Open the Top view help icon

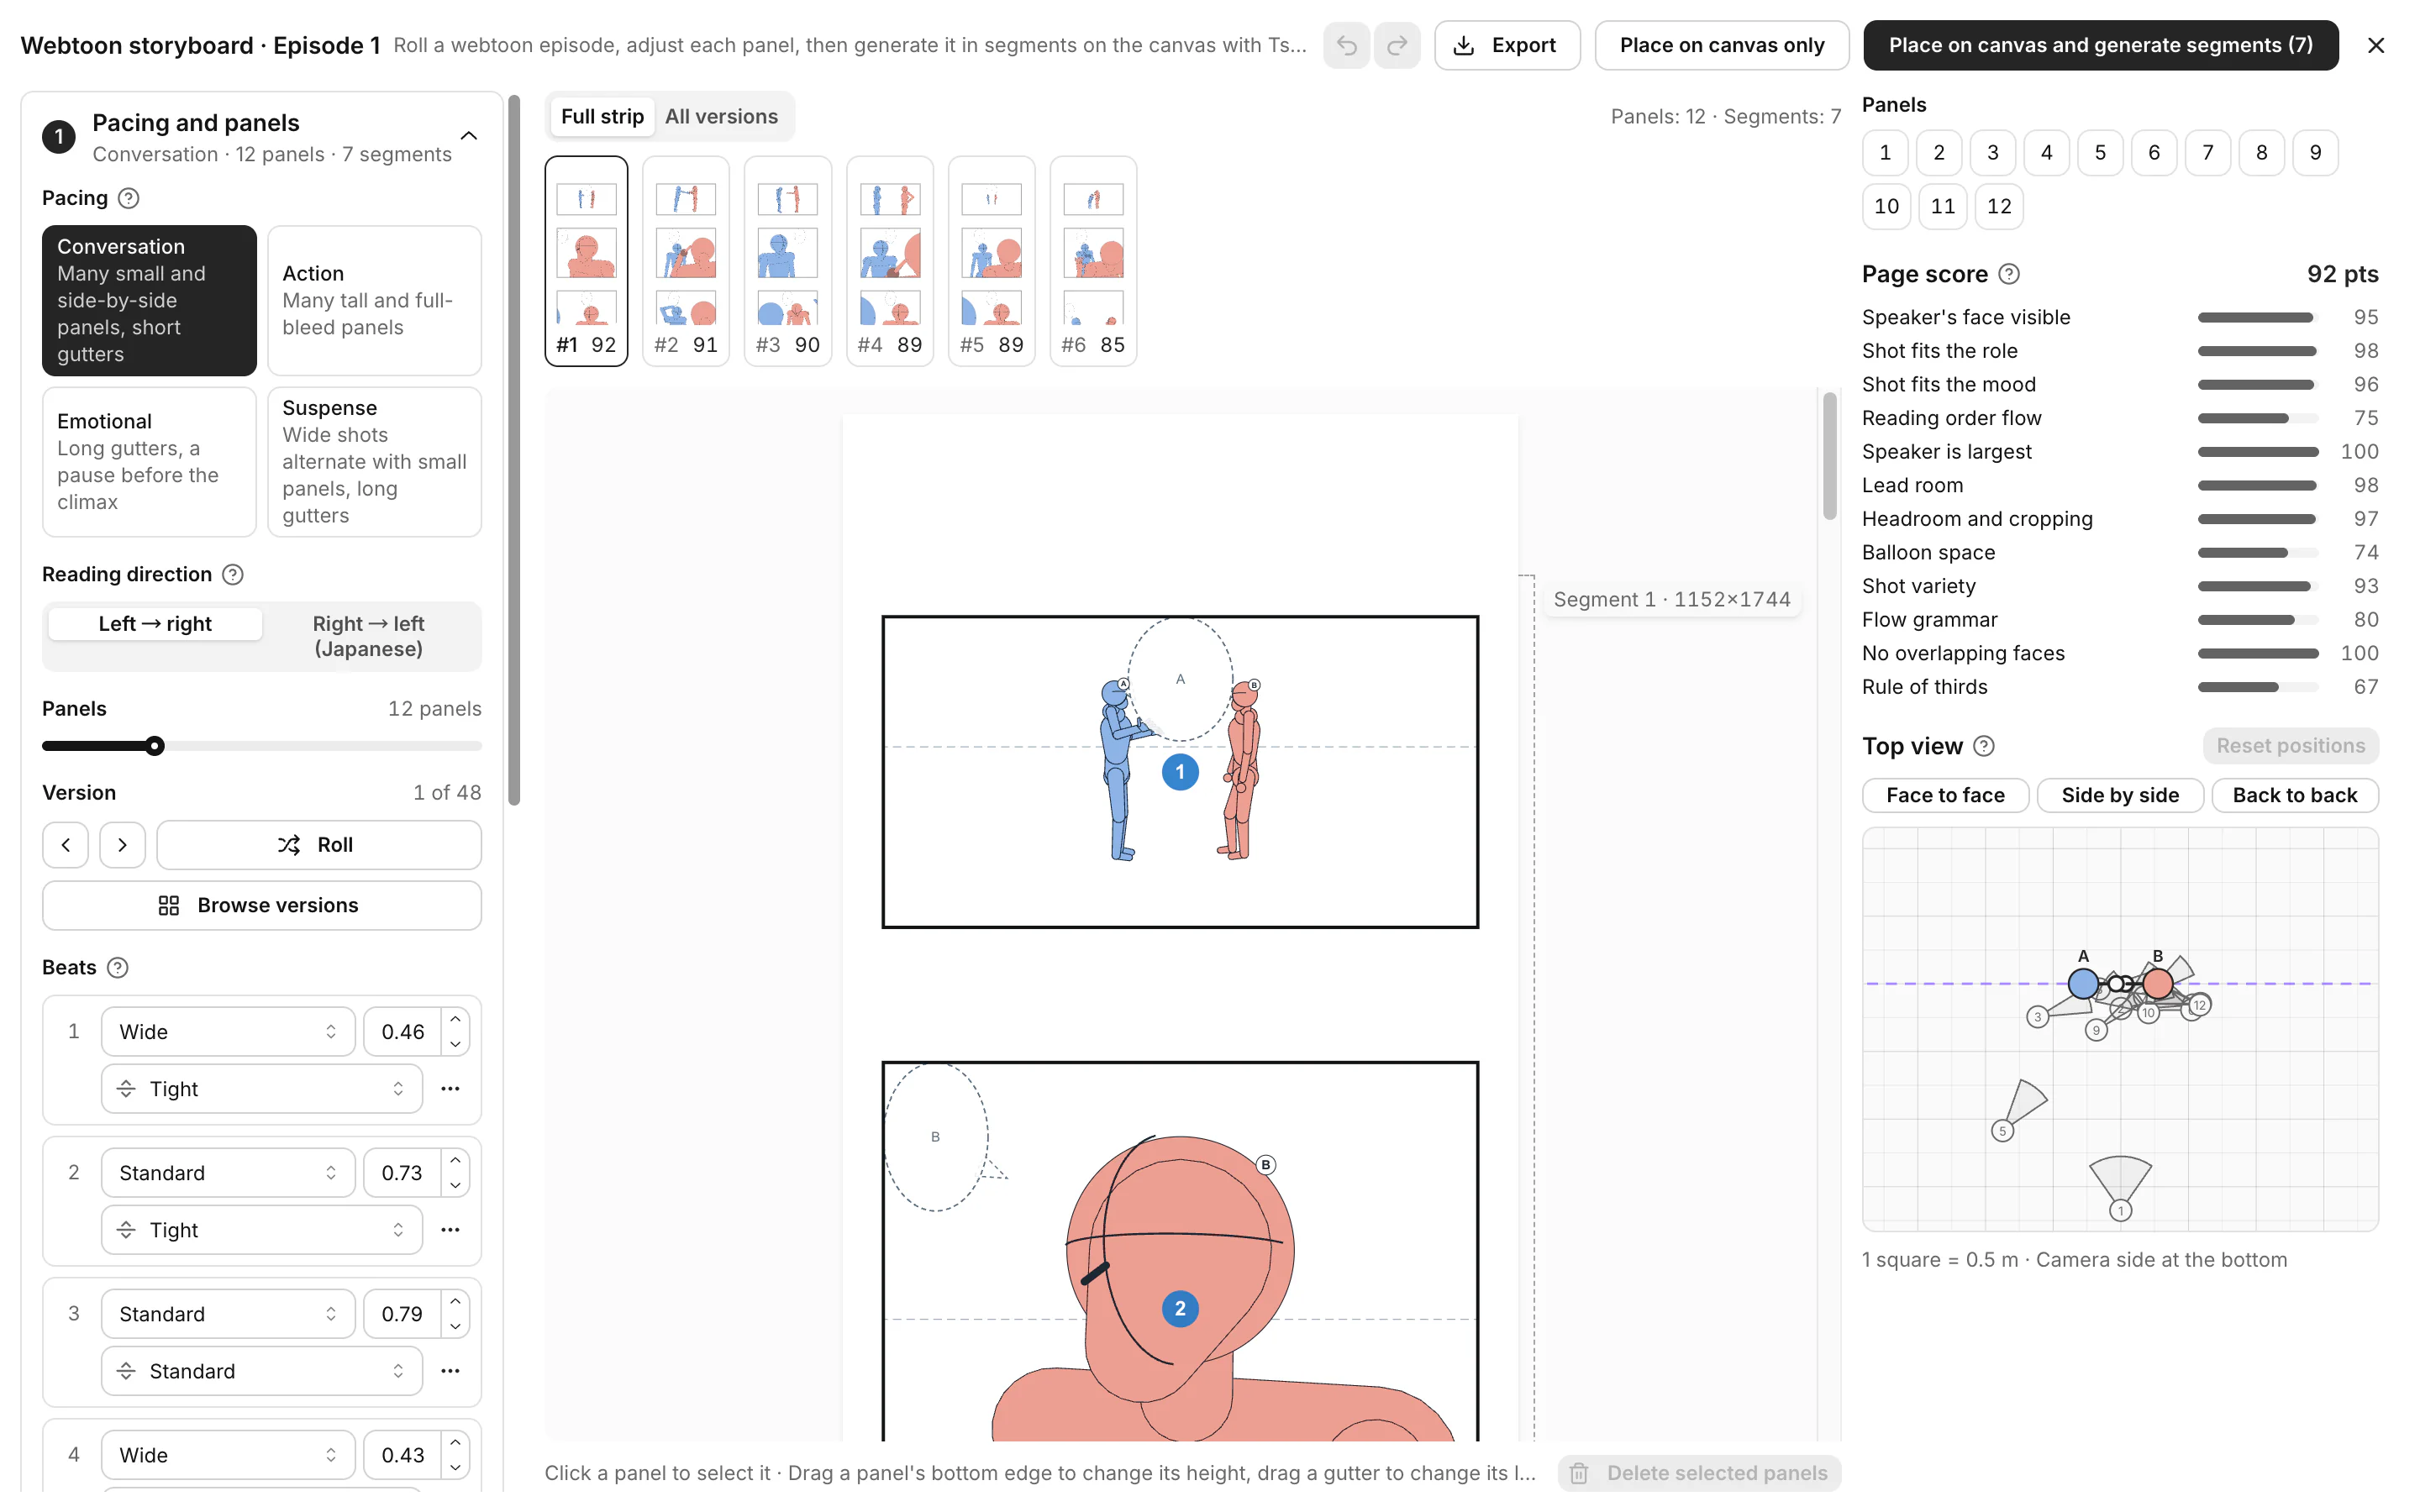[x=1984, y=746]
